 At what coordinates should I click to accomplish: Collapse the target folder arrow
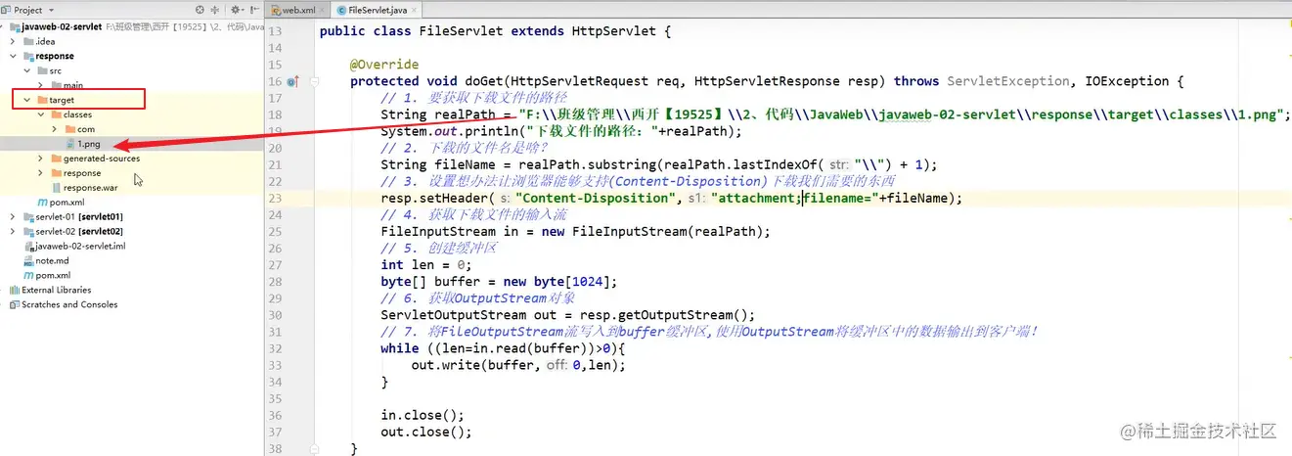click(x=27, y=100)
